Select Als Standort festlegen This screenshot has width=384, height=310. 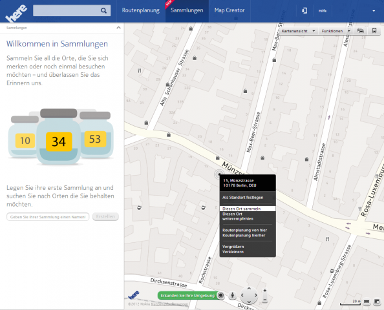pyautogui.click(x=242, y=198)
